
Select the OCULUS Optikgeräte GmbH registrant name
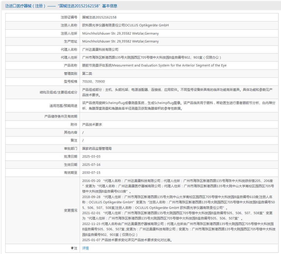click(x=125, y=25)
